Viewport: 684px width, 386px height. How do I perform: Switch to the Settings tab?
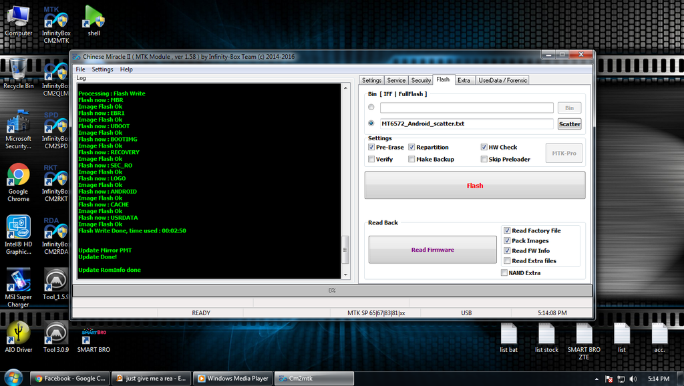tap(371, 80)
